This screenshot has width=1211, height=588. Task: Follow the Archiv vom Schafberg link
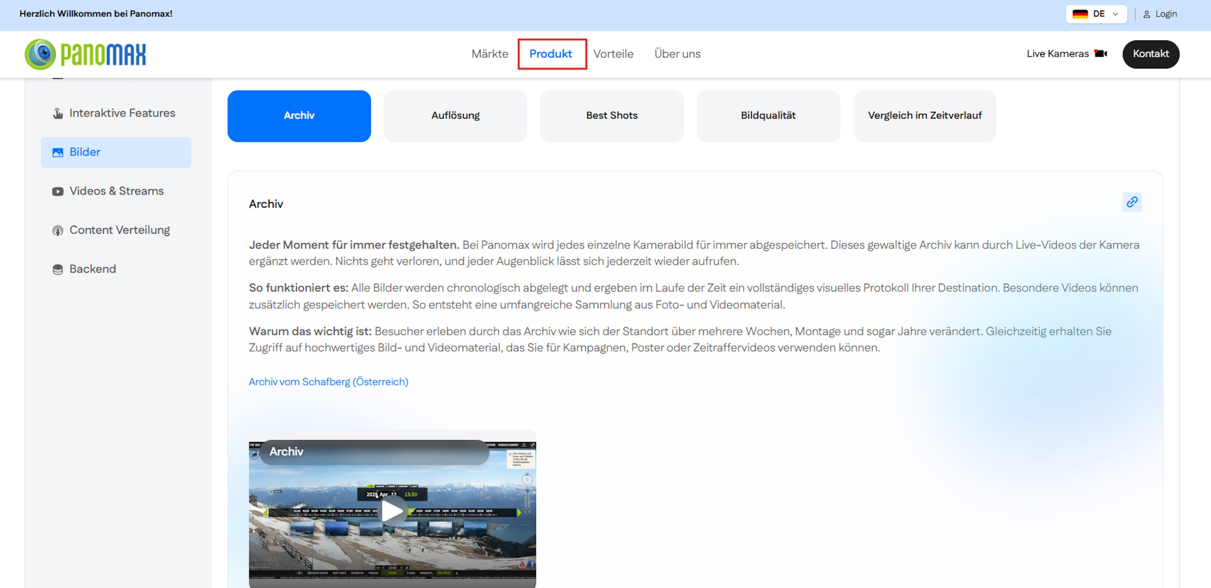[x=328, y=382]
